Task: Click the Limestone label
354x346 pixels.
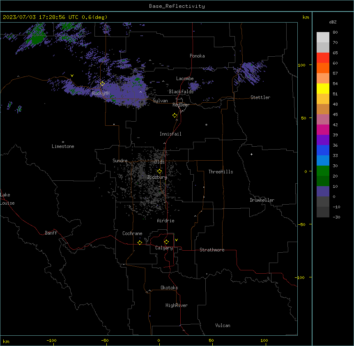Action: (x=63, y=146)
